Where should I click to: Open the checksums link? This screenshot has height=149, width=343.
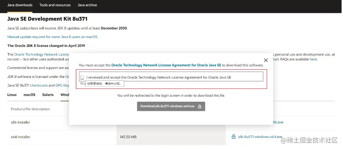click(x=39, y=85)
